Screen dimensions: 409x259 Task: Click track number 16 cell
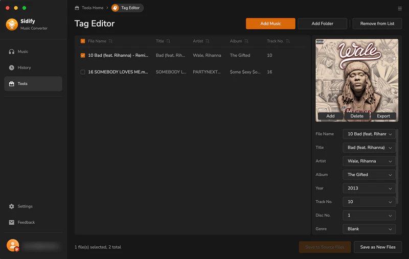coord(269,72)
